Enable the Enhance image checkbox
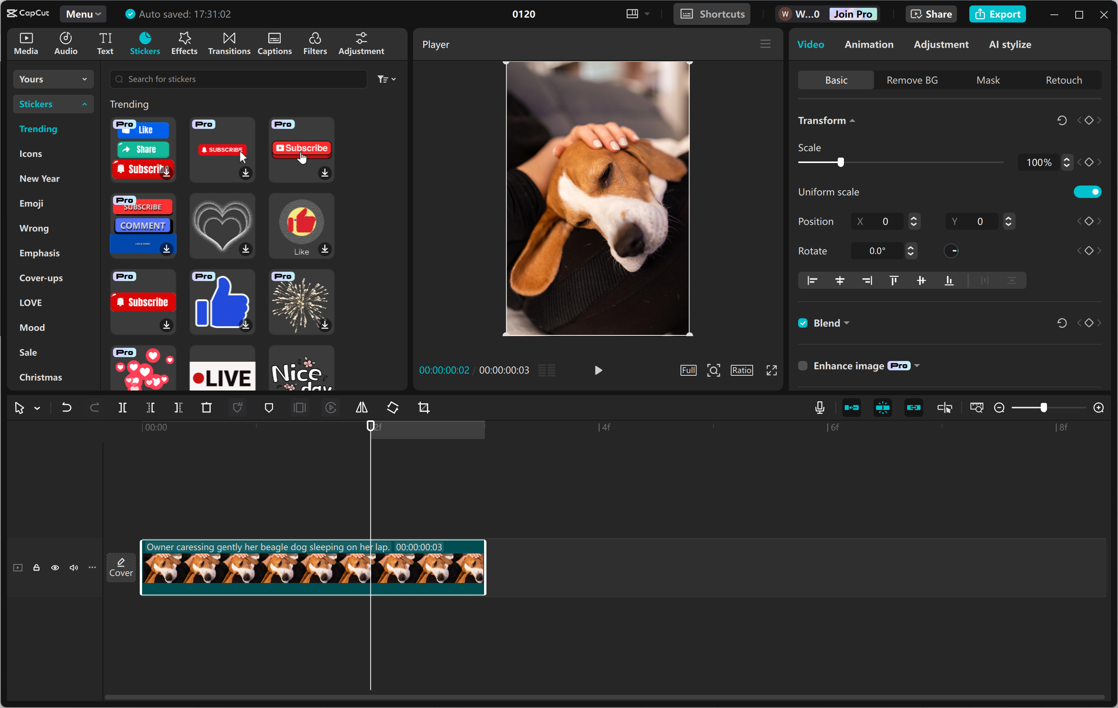This screenshot has width=1118, height=708. [803, 366]
